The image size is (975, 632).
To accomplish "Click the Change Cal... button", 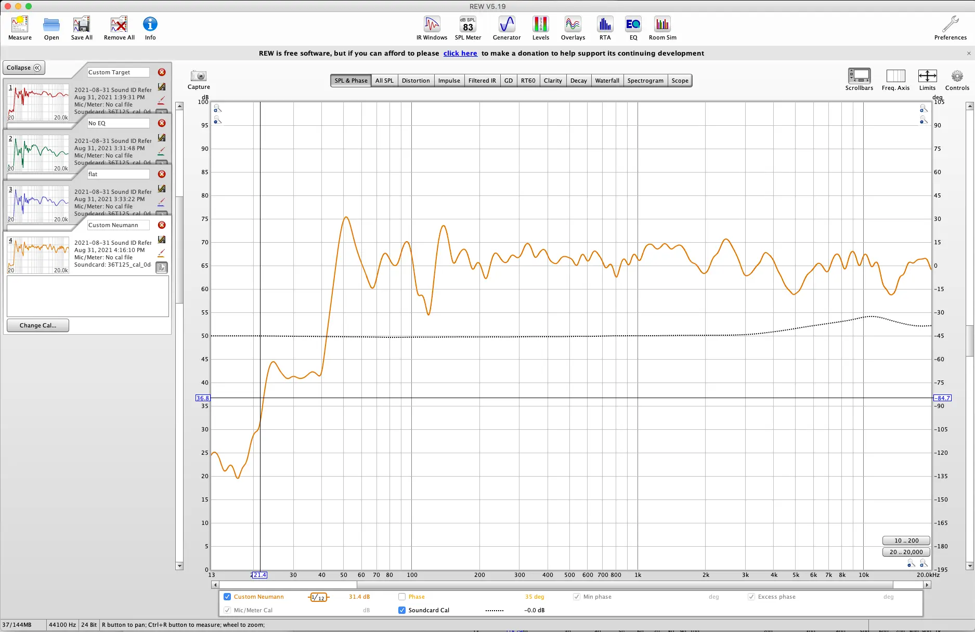I will [x=38, y=325].
